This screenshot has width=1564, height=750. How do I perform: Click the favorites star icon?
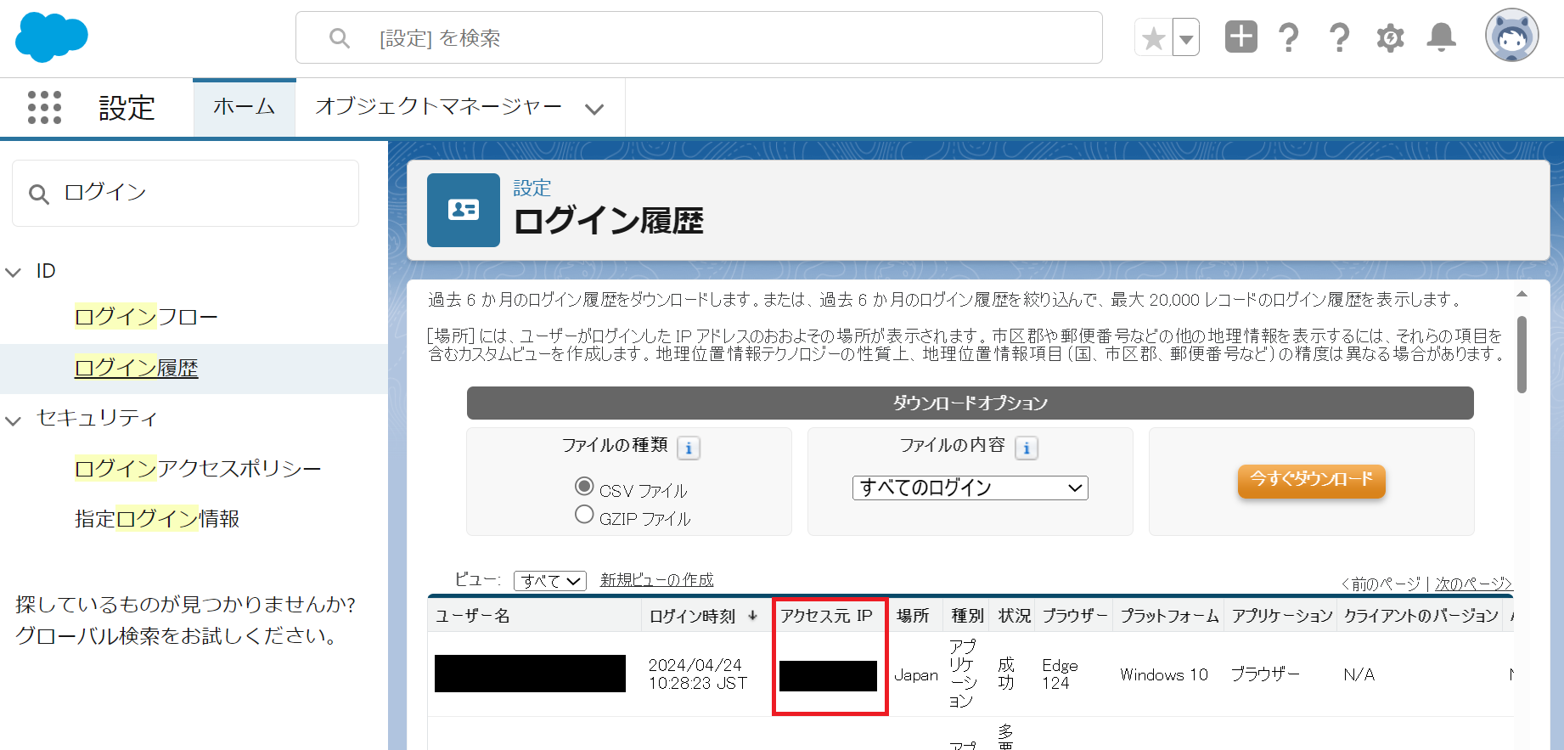[1153, 38]
